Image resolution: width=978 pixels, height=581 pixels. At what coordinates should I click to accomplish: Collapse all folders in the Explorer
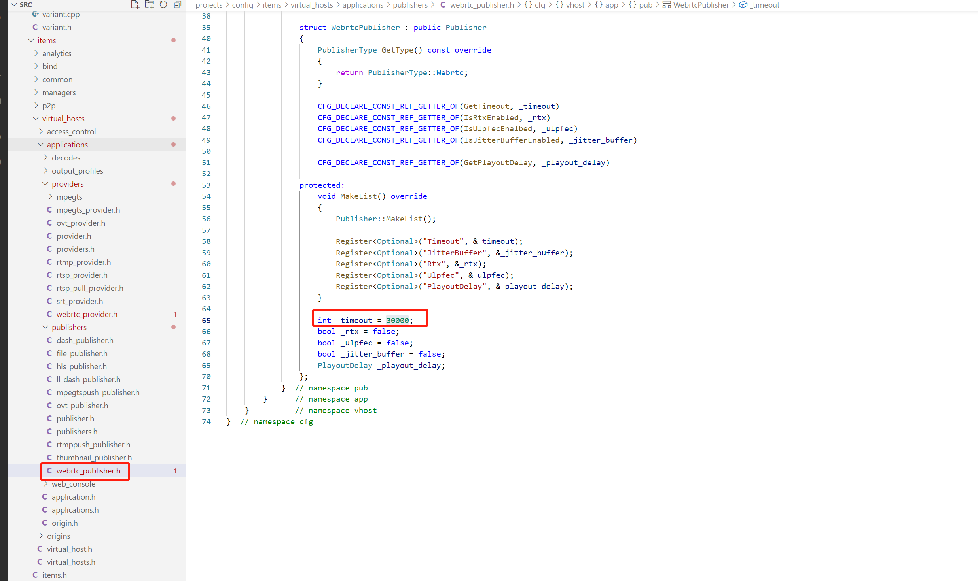click(x=177, y=4)
